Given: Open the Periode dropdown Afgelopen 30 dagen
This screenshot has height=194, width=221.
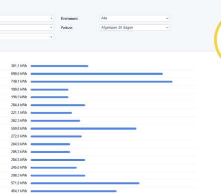Looking at the screenshot, I should (134, 28).
